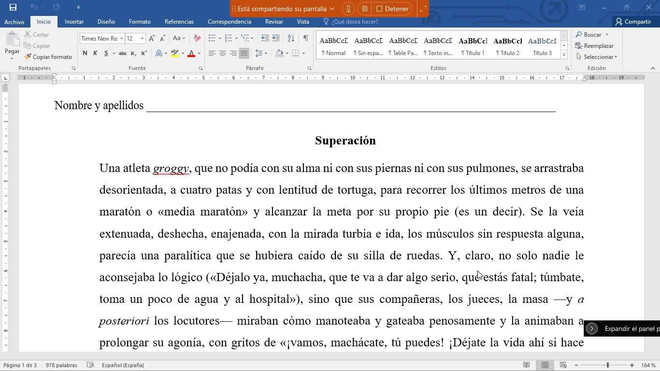Apply borders to the paragraph
The height and width of the screenshot is (371, 660).
click(296, 53)
